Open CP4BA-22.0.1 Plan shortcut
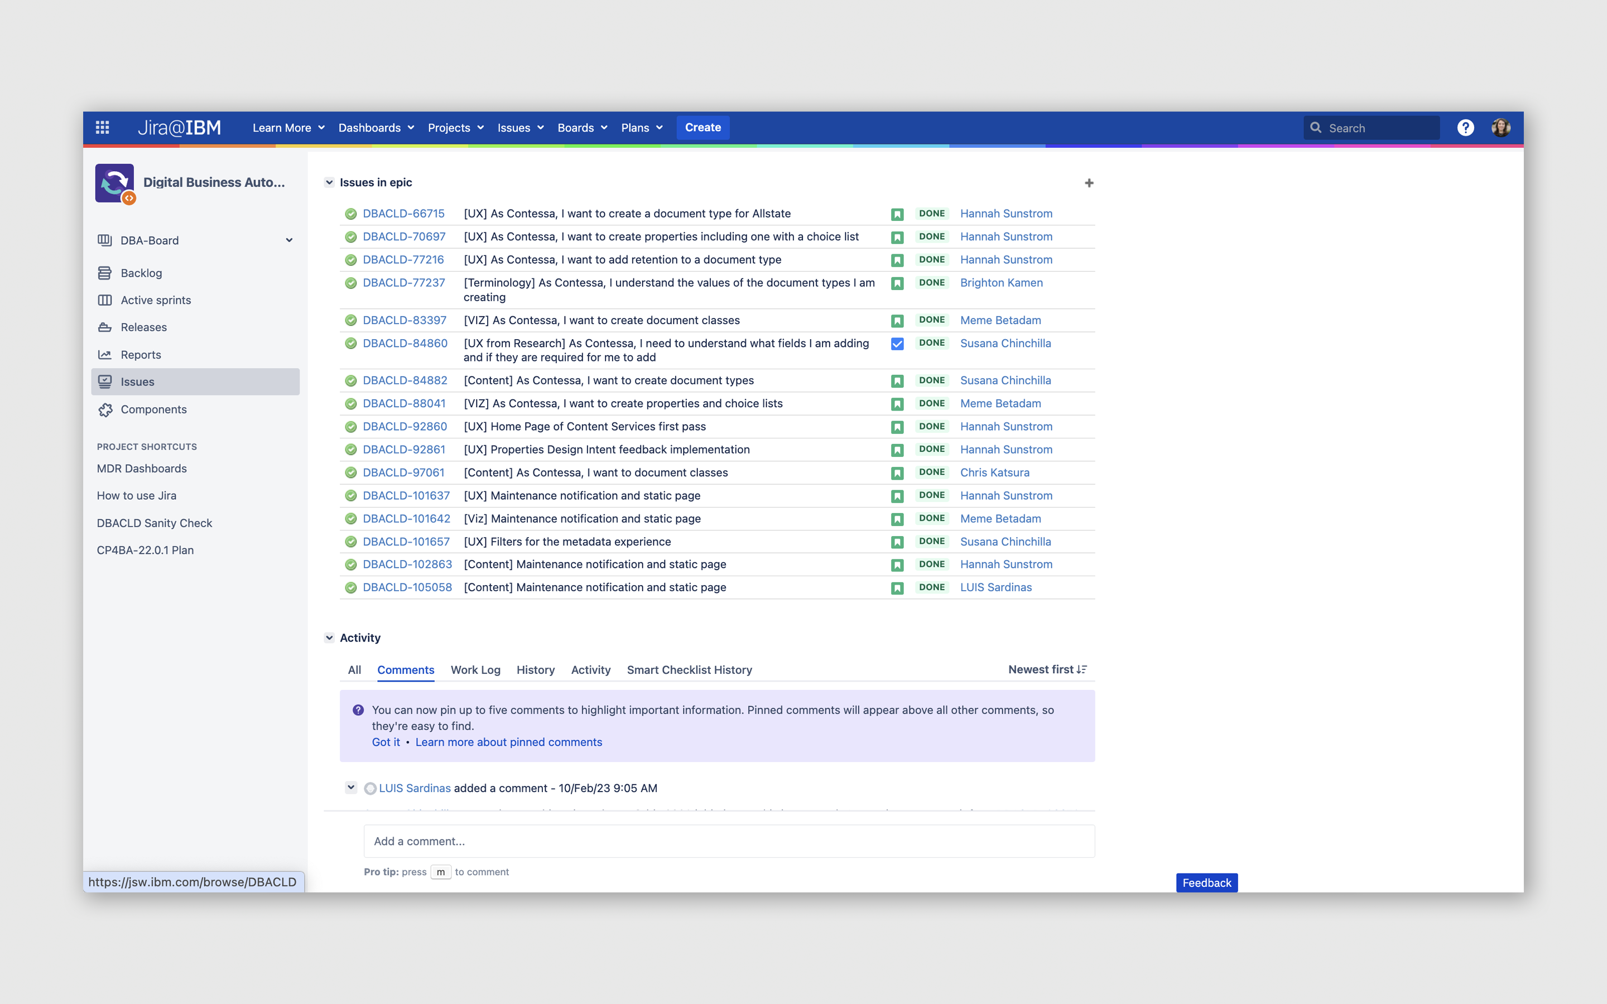Viewport: 1607px width, 1004px height. tap(146, 551)
